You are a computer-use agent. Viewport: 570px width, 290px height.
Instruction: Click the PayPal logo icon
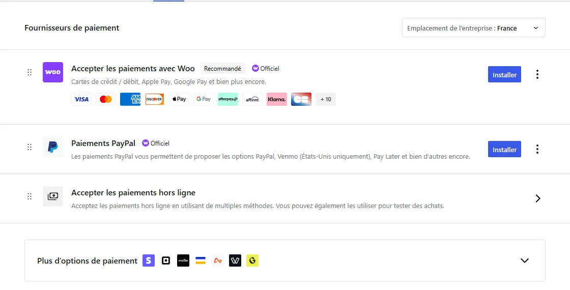[53, 147]
